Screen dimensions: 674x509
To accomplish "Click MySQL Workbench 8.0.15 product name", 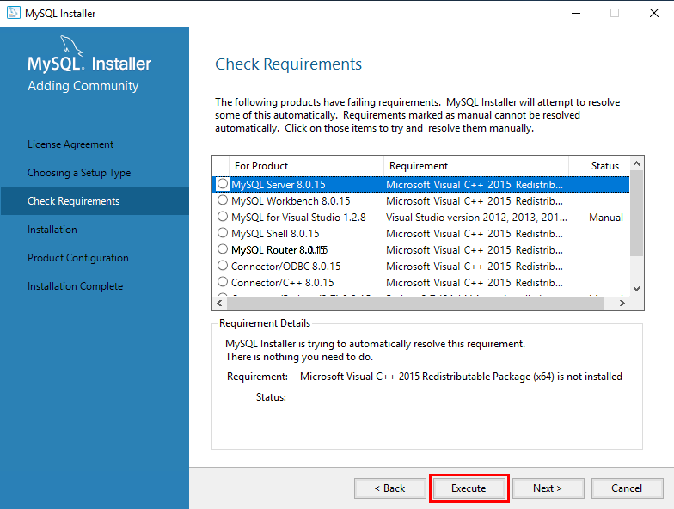I will coord(291,201).
